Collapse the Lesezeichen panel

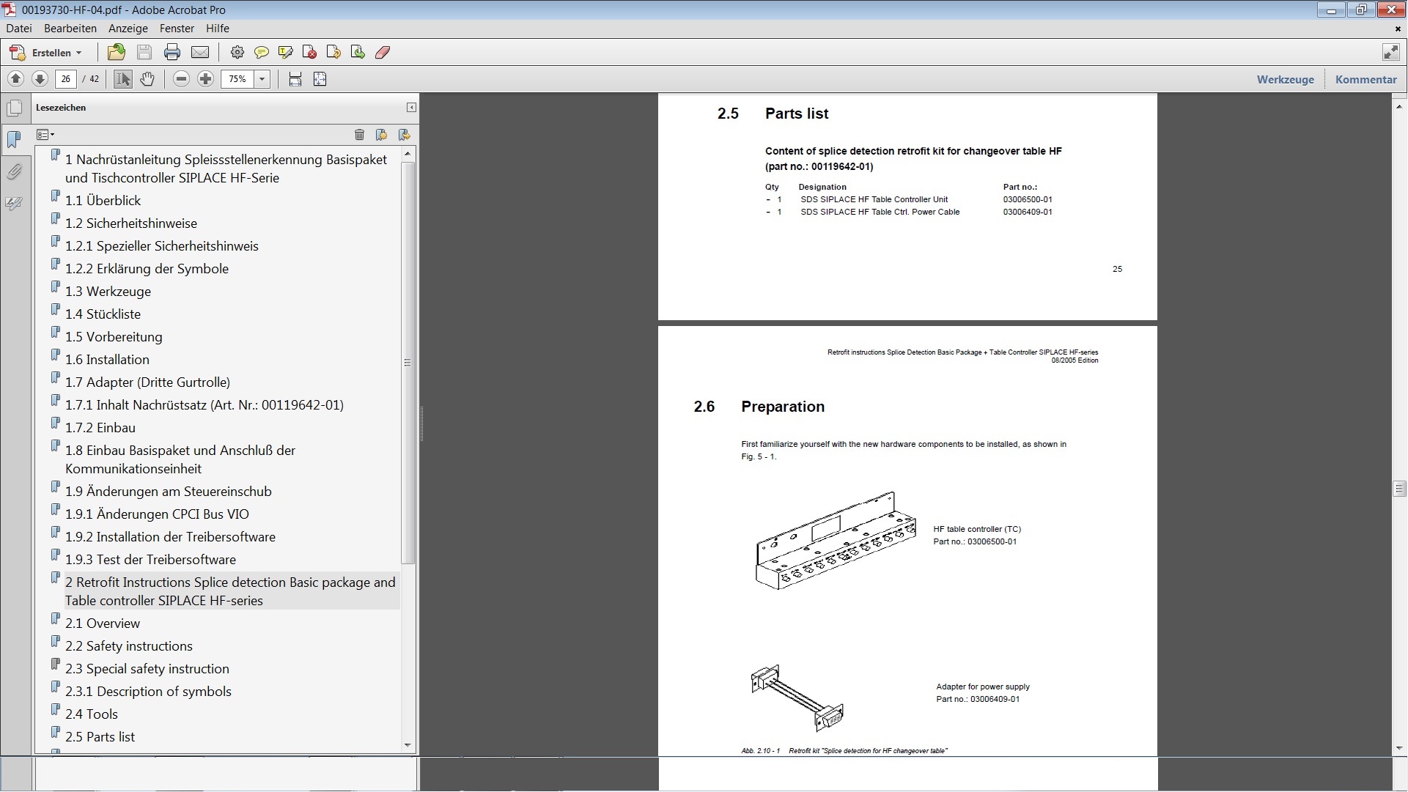[x=411, y=108]
